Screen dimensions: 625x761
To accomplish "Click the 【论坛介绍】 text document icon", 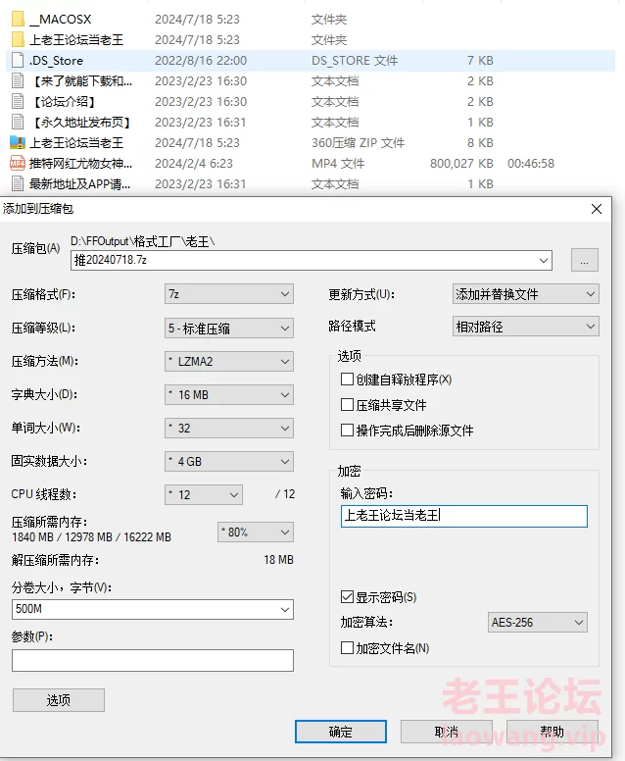I will pyautogui.click(x=18, y=101).
